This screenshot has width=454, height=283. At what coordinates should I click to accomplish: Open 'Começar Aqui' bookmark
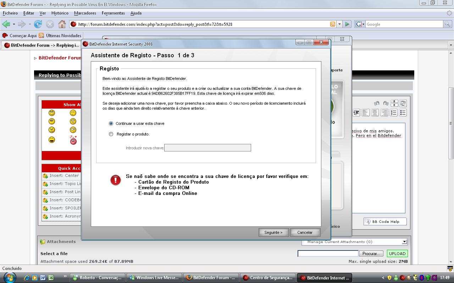coord(20,36)
